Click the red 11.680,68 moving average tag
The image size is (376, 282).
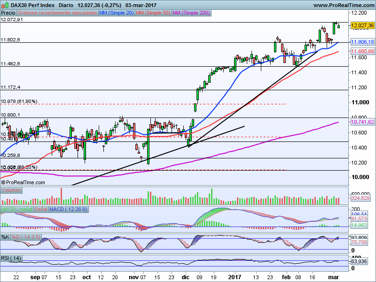pyautogui.click(x=362, y=51)
